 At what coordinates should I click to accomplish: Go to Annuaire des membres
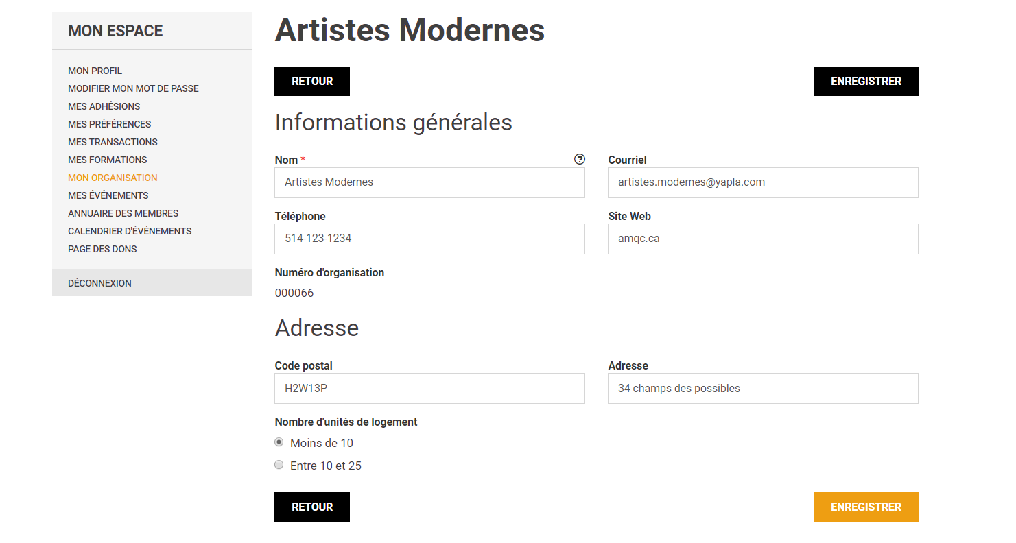click(123, 213)
